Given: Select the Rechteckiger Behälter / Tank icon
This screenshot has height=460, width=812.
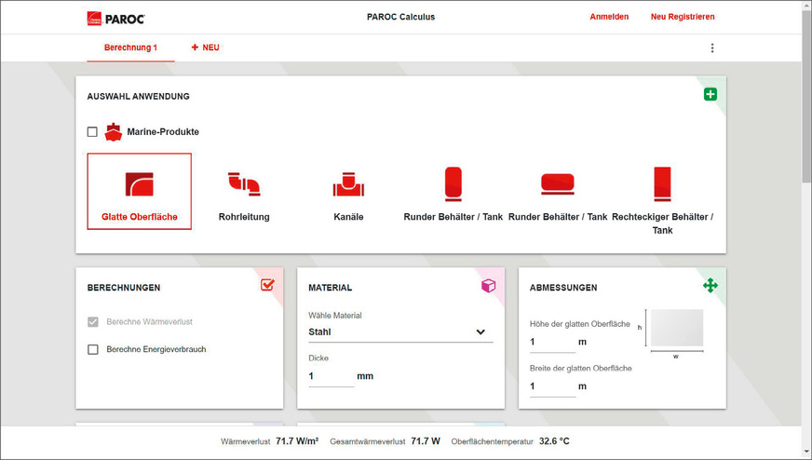Looking at the screenshot, I should tap(662, 183).
